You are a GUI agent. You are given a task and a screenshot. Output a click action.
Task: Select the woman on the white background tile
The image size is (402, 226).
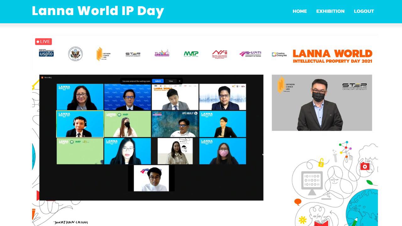tap(175, 151)
